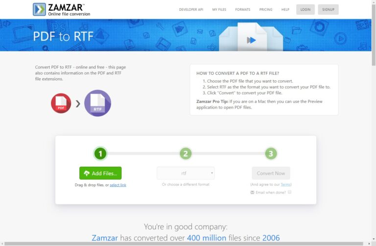
Task: Click the red PDF format icon
Action: (x=61, y=103)
